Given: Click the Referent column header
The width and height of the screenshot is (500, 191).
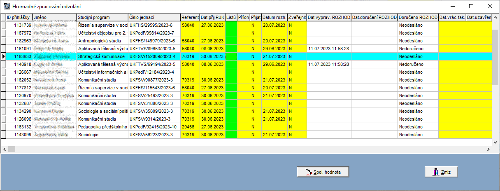Looking at the screenshot, I should [190, 17].
